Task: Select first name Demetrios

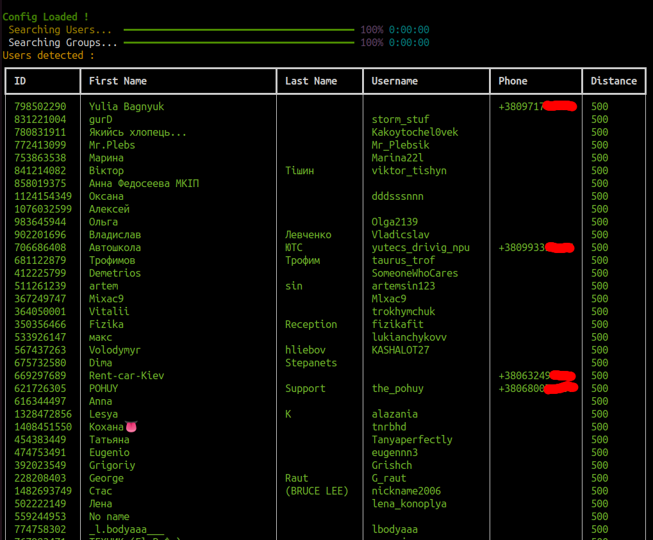Action: tap(115, 274)
